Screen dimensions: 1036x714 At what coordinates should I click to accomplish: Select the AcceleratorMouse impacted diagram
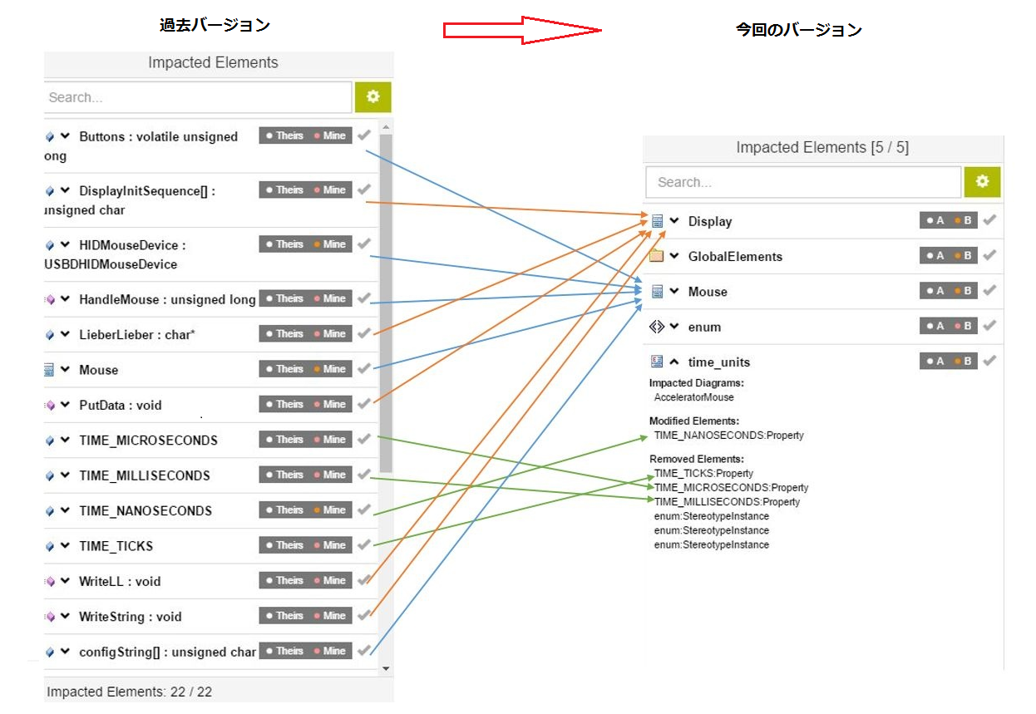(694, 397)
